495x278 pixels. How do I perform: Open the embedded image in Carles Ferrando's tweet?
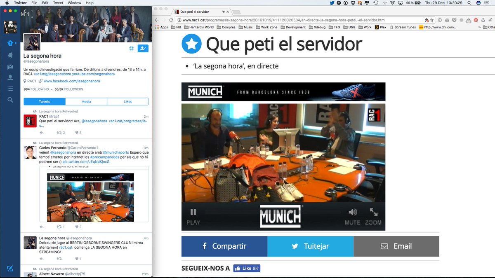click(x=94, y=194)
